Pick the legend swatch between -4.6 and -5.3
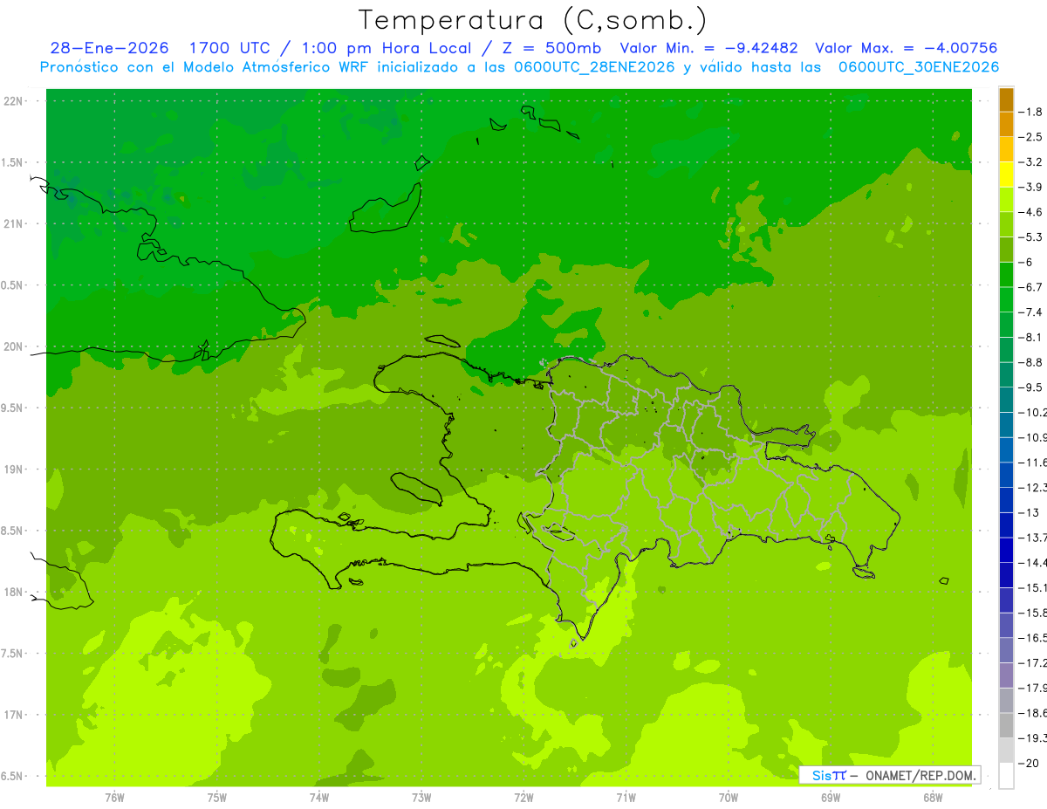1047x809 pixels. [x=1006, y=225]
